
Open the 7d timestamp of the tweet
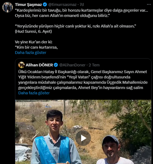click(x=82, y=5)
